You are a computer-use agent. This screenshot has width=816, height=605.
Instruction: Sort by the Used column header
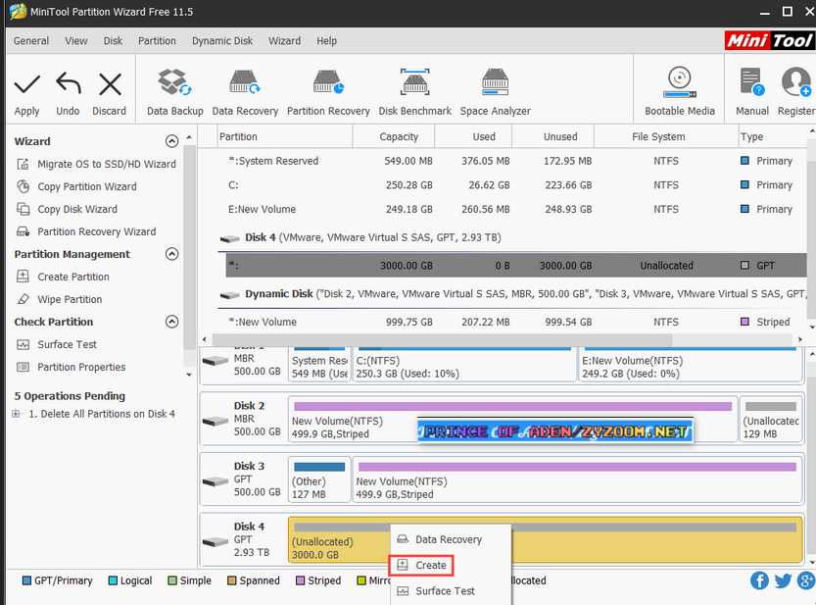473,136
